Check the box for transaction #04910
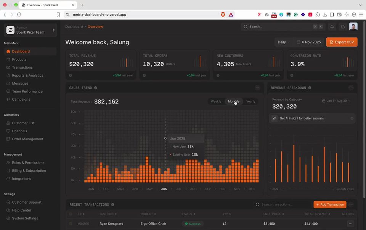Screen dimensions: 366x230 click(71, 224)
